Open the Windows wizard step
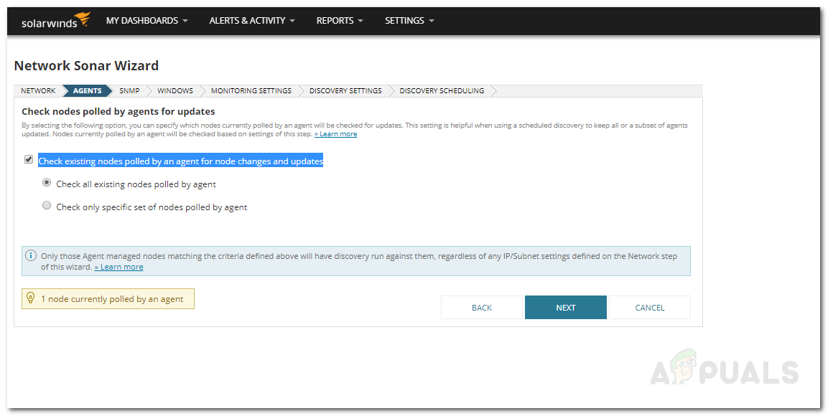The width and height of the screenshot is (828, 416). [175, 91]
